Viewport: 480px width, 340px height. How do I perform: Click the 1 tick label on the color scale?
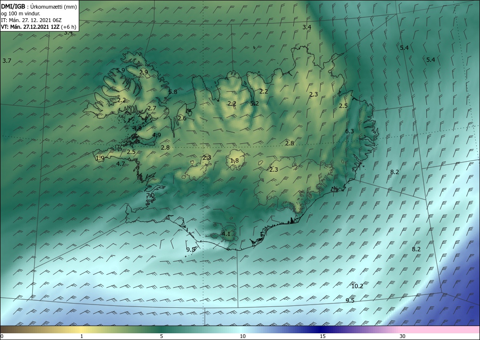pyautogui.click(x=82, y=337)
